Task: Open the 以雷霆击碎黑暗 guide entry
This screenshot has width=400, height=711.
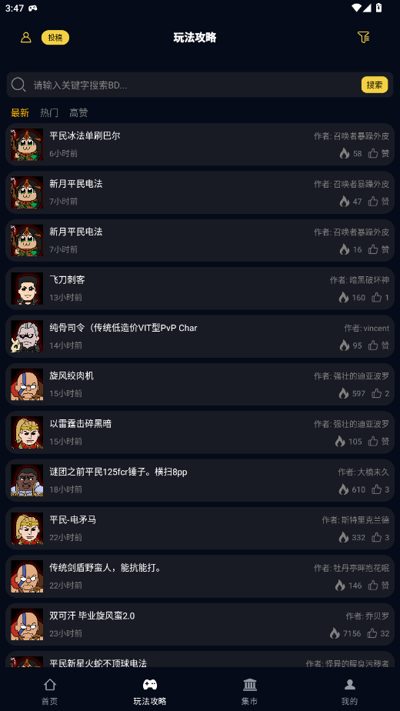Action: (x=200, y=432)
